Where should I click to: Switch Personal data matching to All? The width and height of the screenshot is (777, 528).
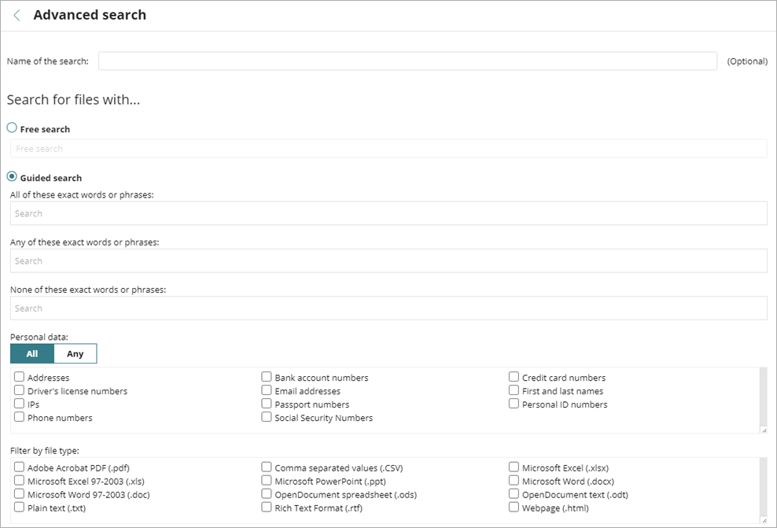click(x=31, y=353)
